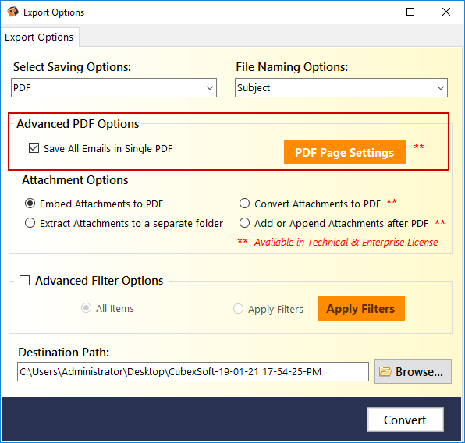This screenshot has height=443, width=465.
Task: Open the Select Saving Options PDF dropdown
Action: coord(114,88)
